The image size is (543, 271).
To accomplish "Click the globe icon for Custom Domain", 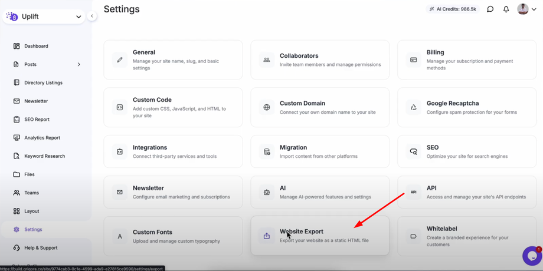I will (267, 107).
